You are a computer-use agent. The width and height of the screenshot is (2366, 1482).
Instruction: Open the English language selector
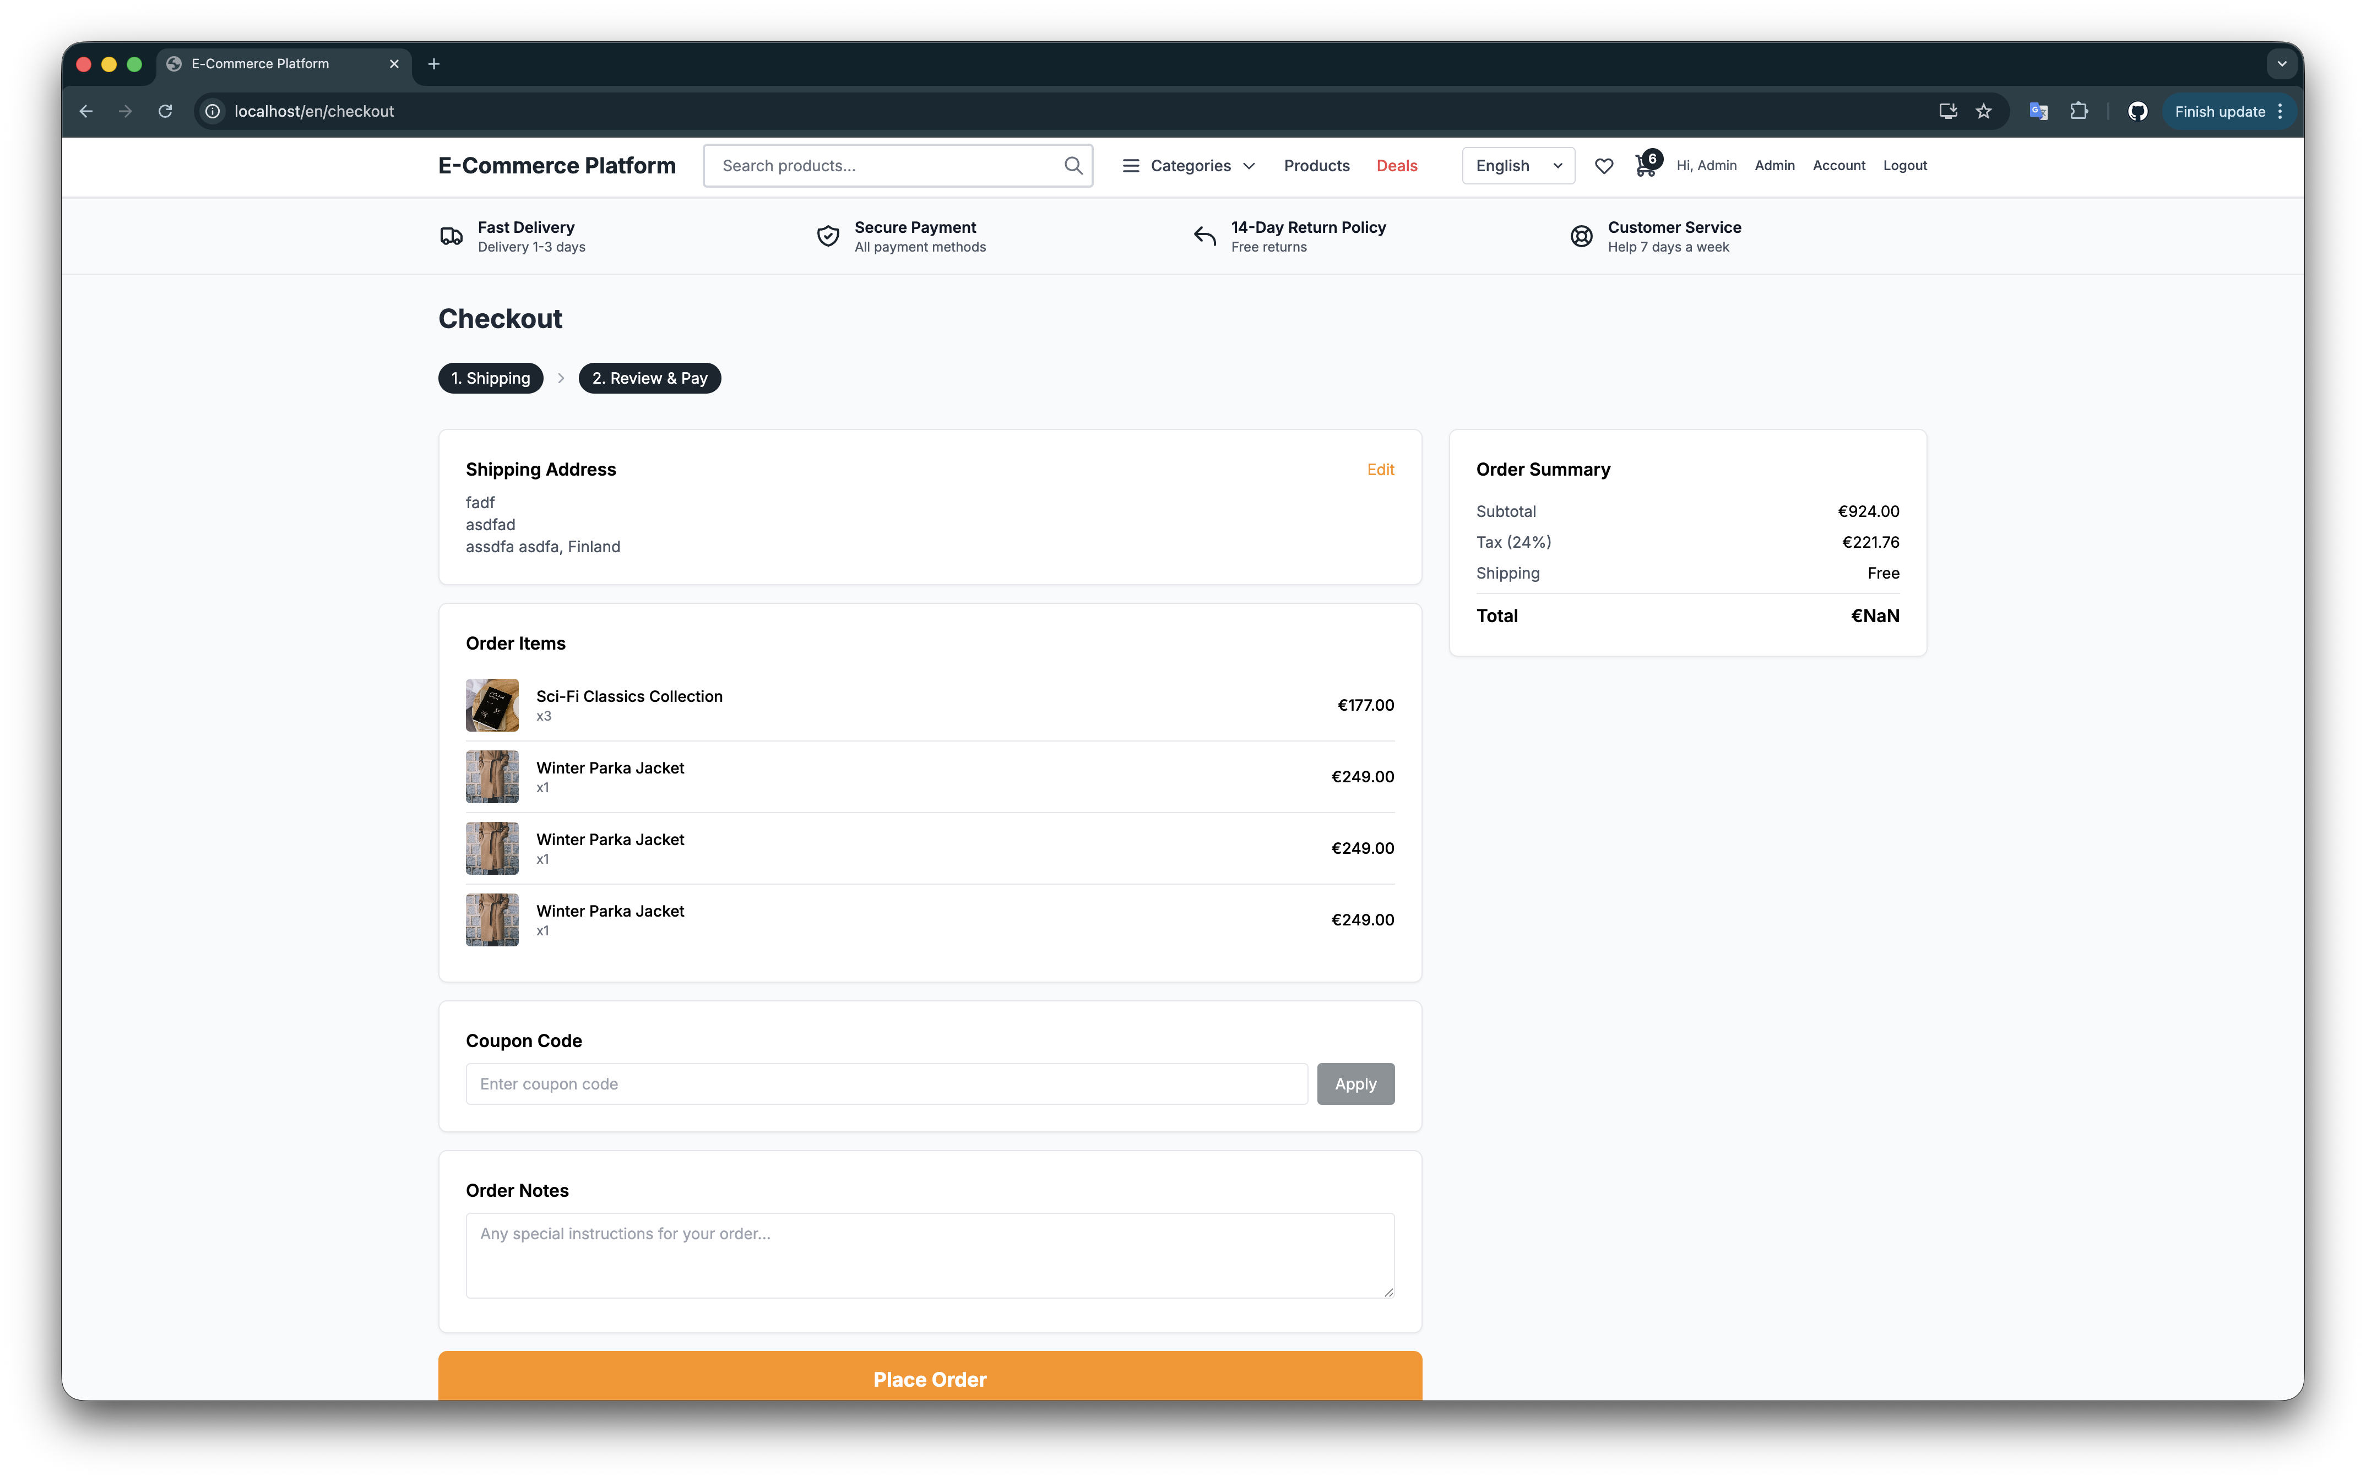coord(1517,166)
